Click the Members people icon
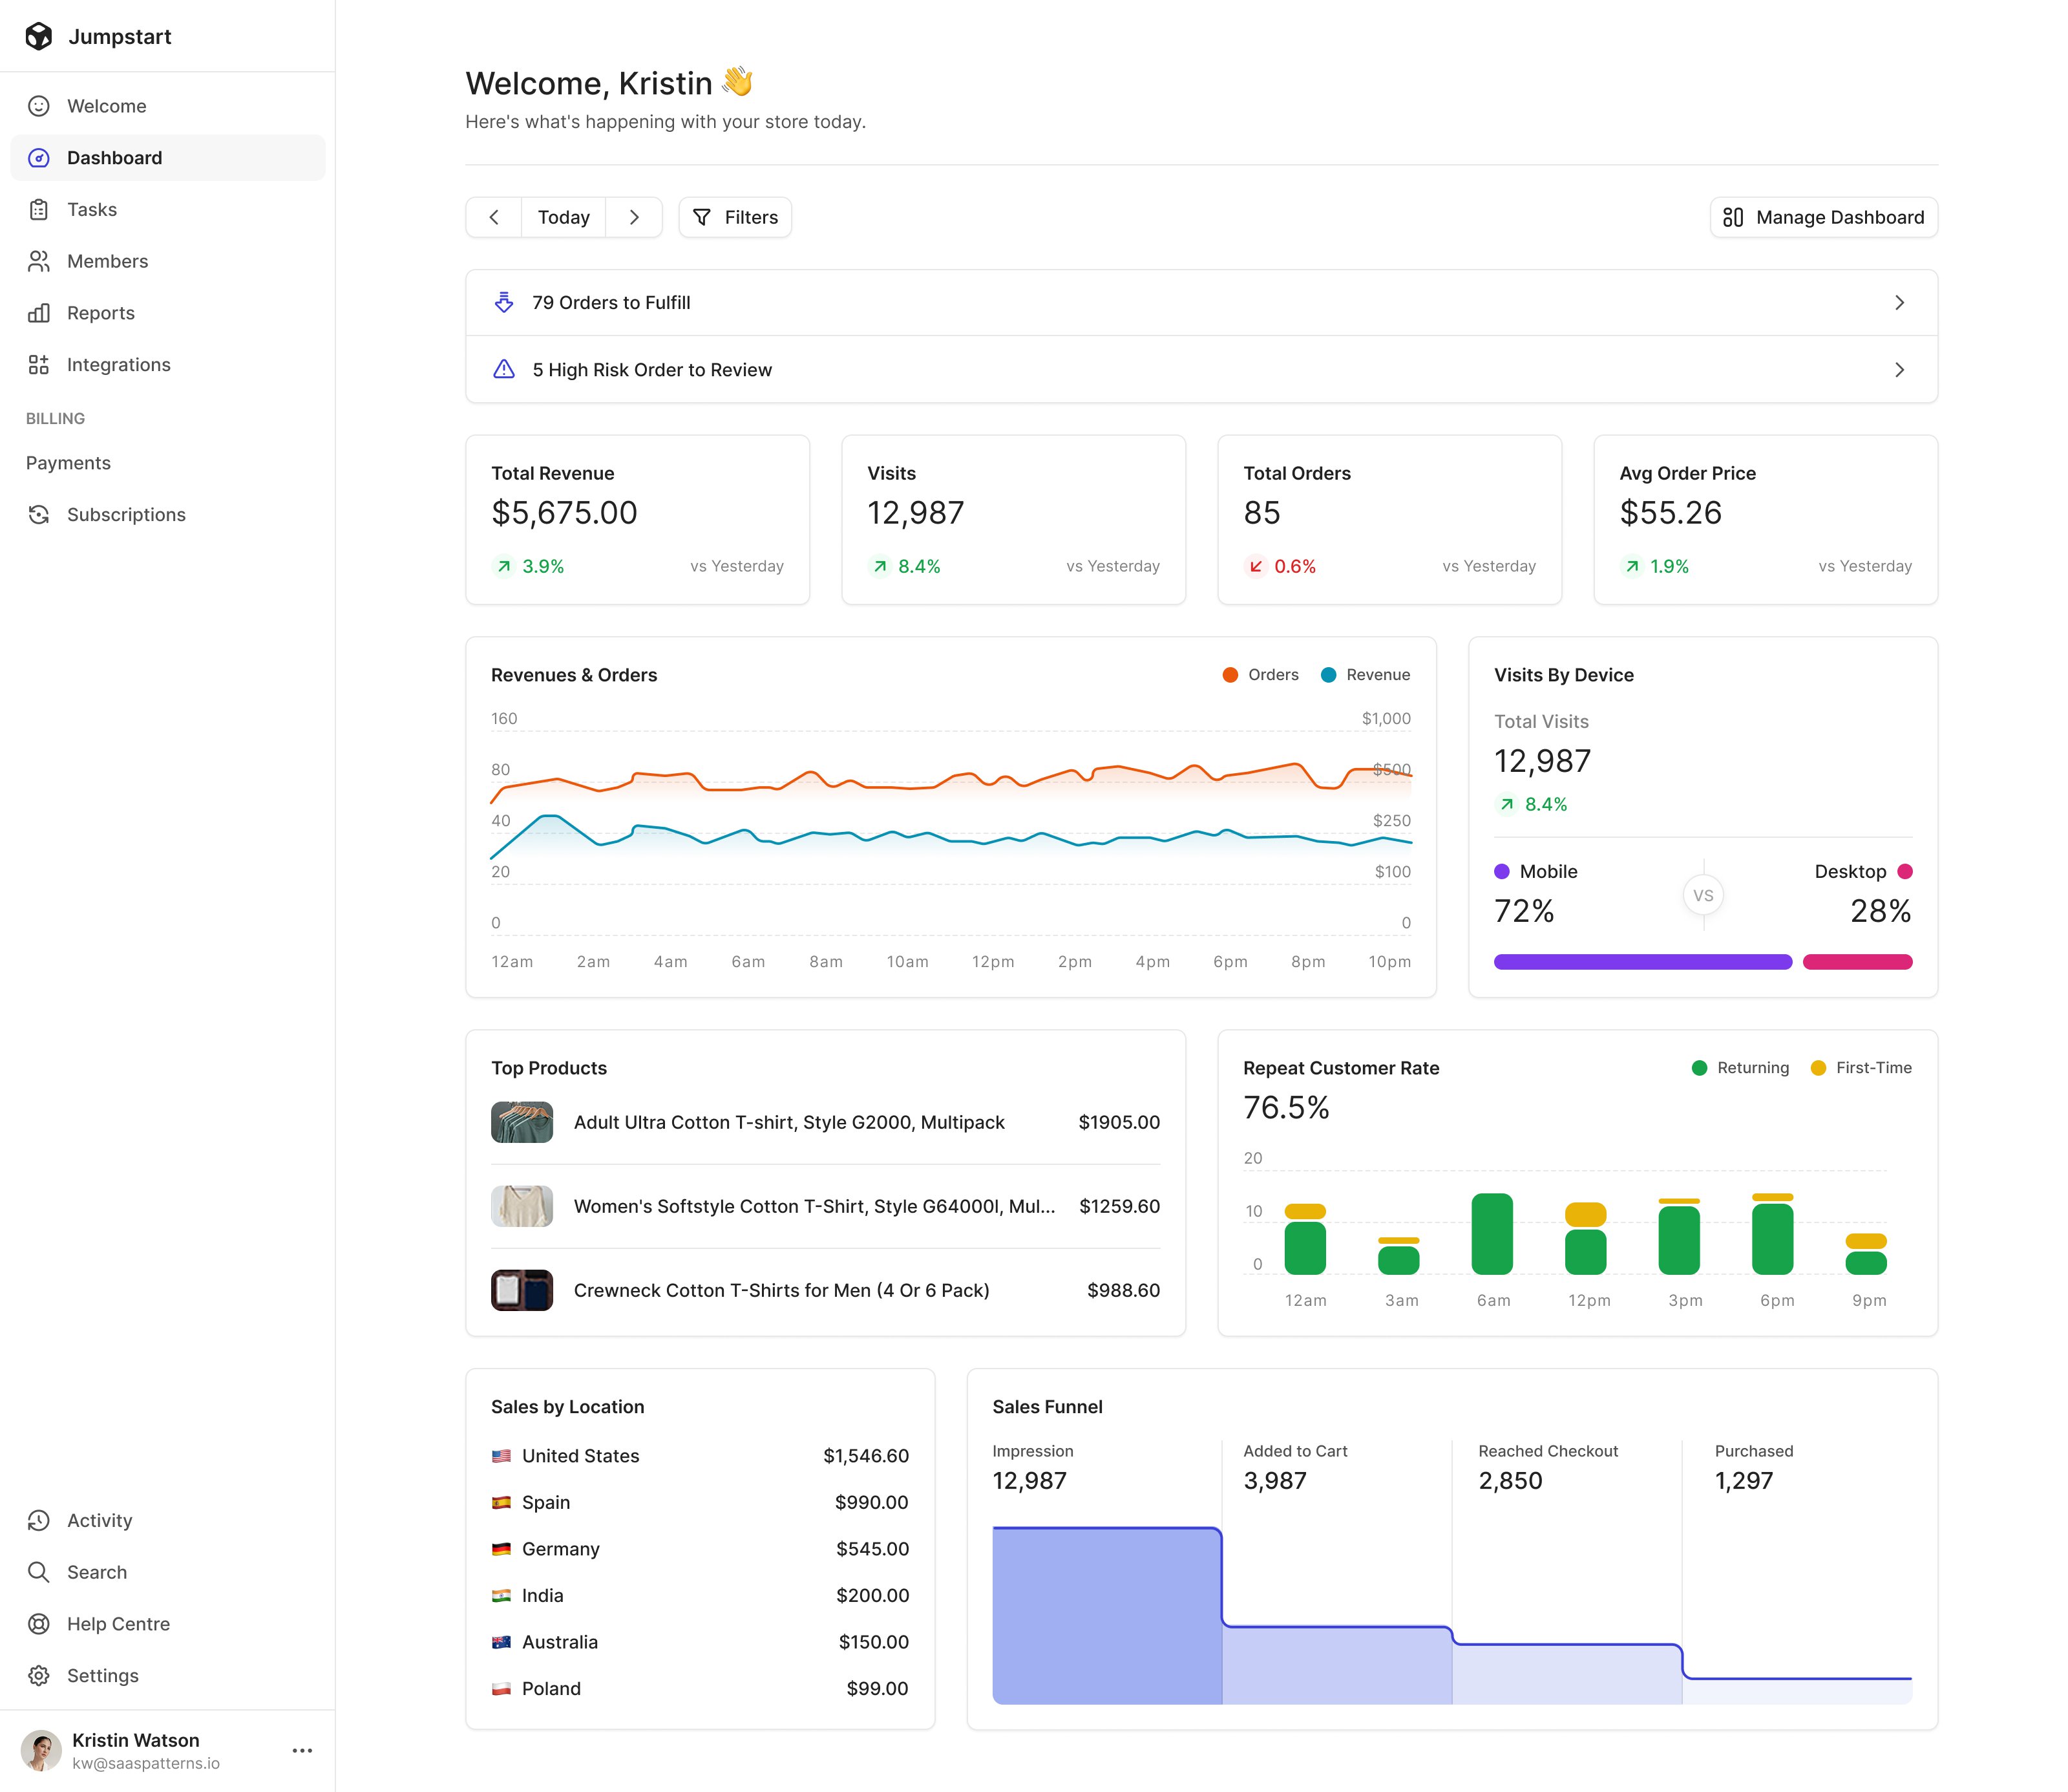Viewport: 2068px width, 1792px height. pos(39,262)
